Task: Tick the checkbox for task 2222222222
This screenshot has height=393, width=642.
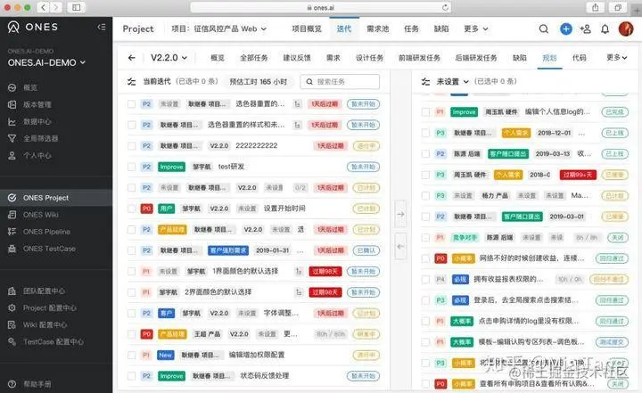Action: (x=131, y=146)
